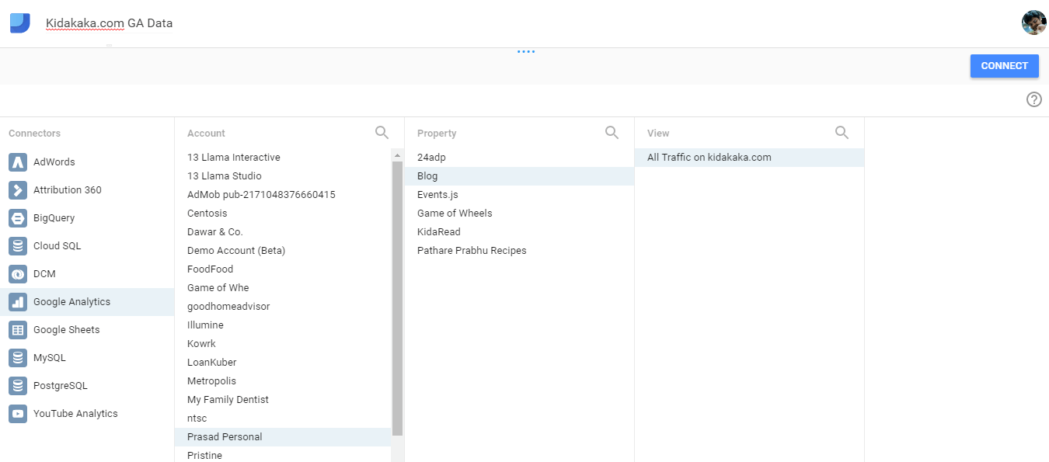Select the 24adp property
This screenshot has height=462, width=1049.
[x=519, y=158]
